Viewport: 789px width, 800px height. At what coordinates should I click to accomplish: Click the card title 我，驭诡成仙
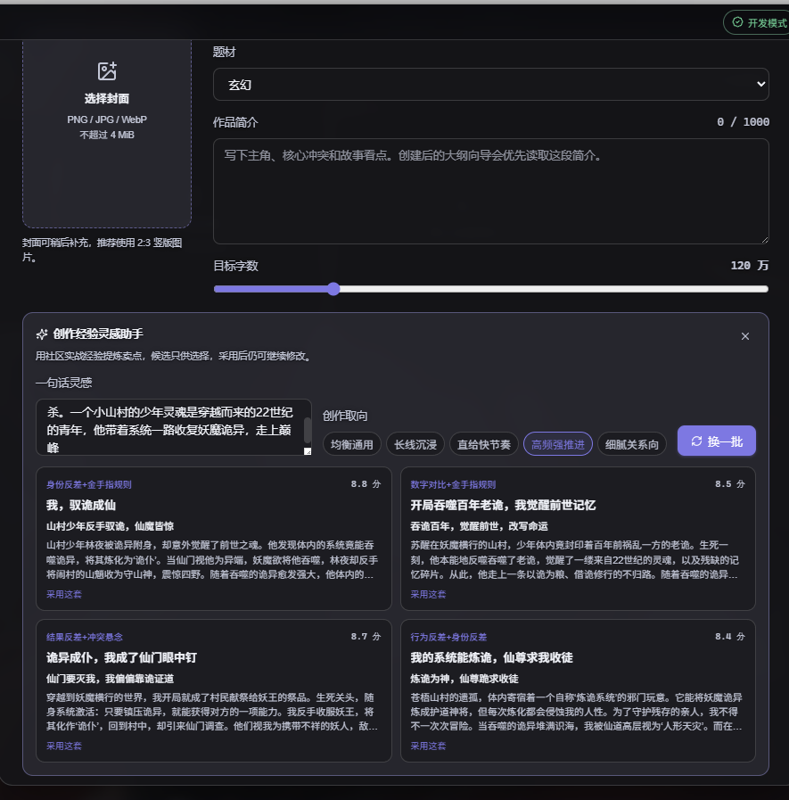click(81, 505)
